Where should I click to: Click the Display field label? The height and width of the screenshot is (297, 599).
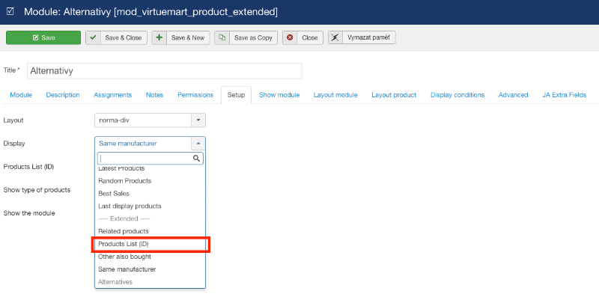(14, 144)
